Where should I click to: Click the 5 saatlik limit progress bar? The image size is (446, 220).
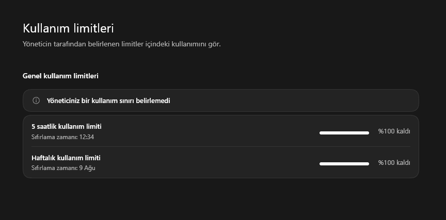tap(344, 133)
